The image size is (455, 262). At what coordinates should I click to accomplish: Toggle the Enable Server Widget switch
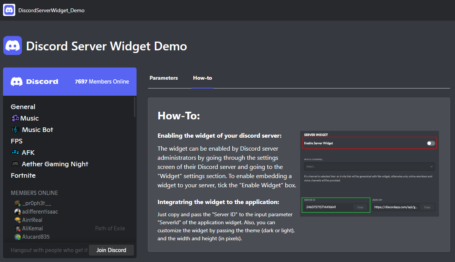click(431, 143)
